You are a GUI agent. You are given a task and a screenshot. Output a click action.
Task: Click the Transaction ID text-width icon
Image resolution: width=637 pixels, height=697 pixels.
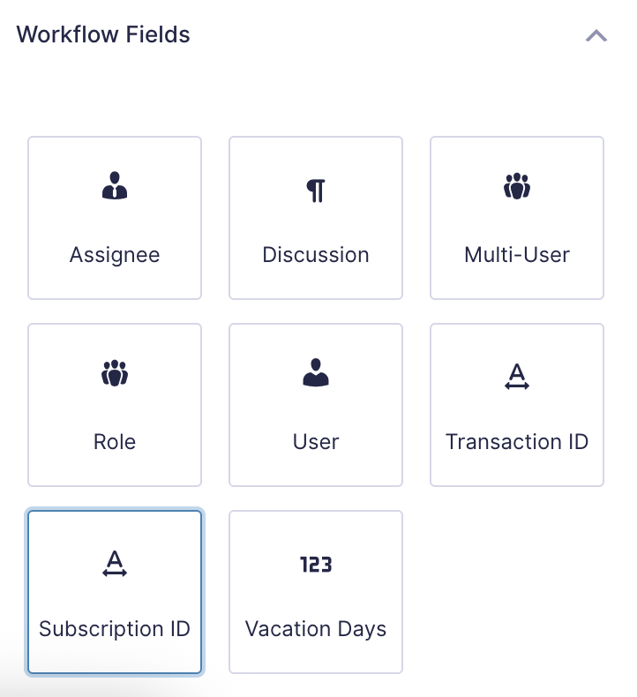click(517, 377)
